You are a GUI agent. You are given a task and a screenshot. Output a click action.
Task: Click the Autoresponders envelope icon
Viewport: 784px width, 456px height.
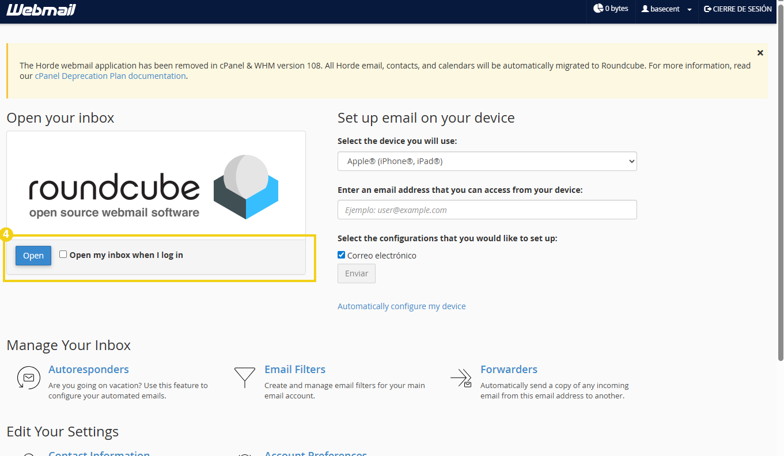tap(28, 378)
